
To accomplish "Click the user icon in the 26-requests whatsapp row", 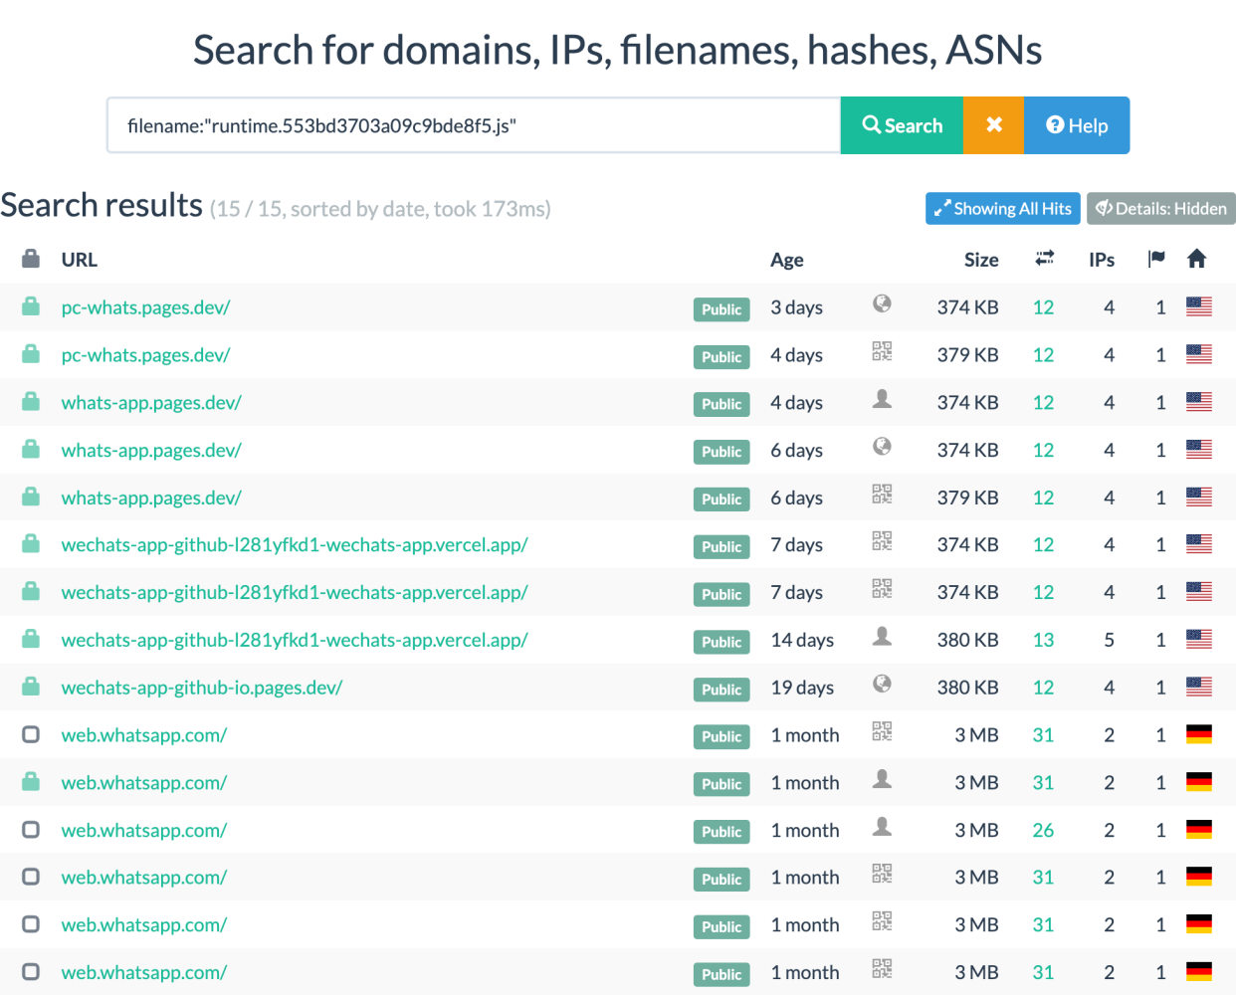I will [882, 826].
